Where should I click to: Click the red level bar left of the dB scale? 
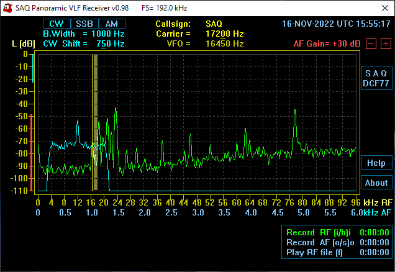click(32, 152)
